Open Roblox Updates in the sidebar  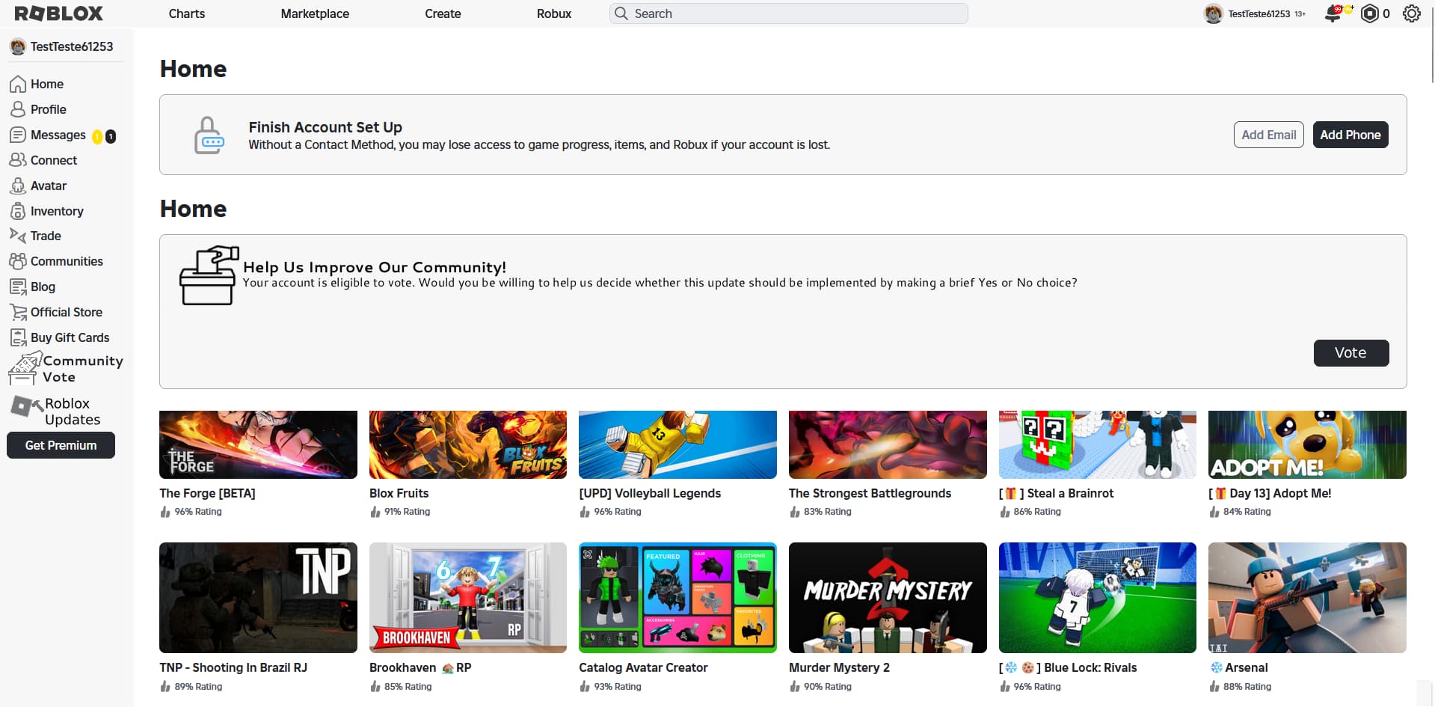click(57, 411)
